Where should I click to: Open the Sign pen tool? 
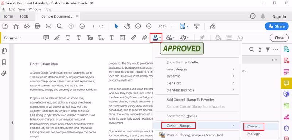click(212, 26)
